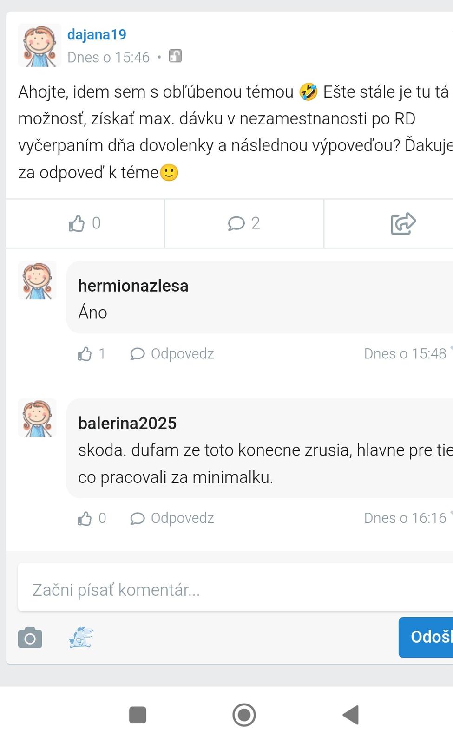This screenshot has width=453, height=743.
Task: Like balerina2025's comment
Action: [85, 518]
